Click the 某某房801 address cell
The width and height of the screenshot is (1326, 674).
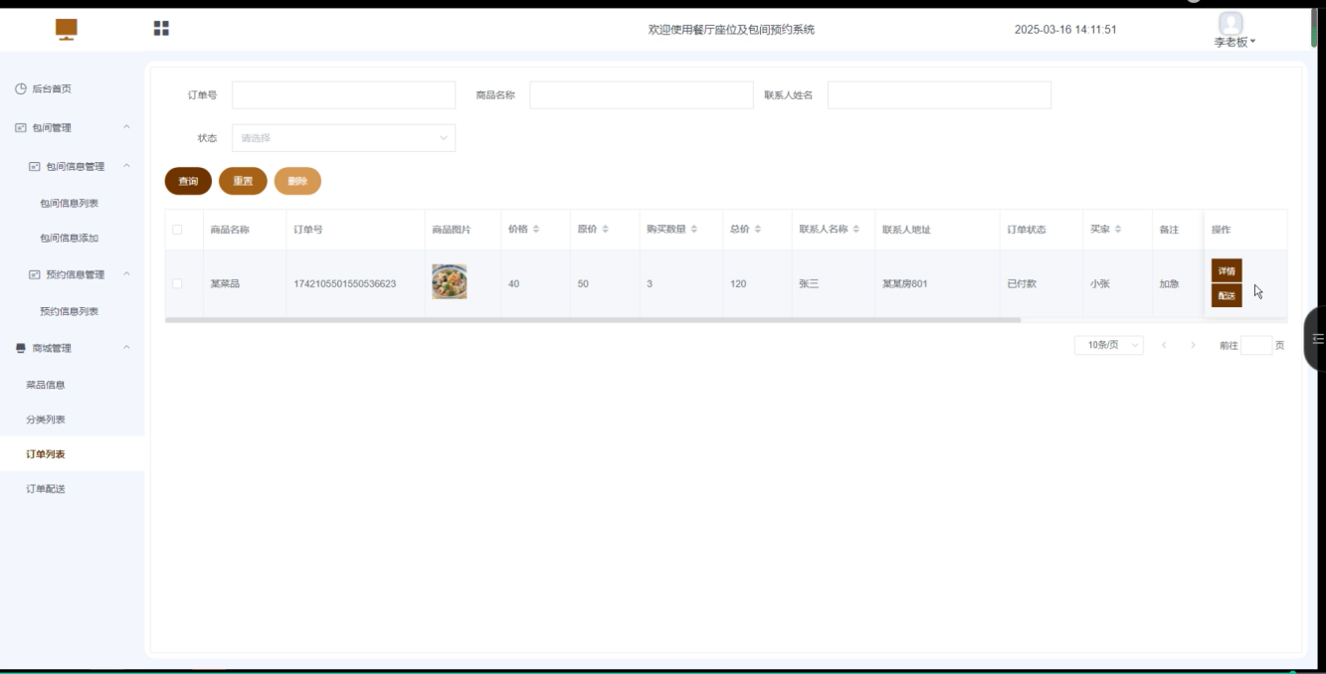pos(904,284)
